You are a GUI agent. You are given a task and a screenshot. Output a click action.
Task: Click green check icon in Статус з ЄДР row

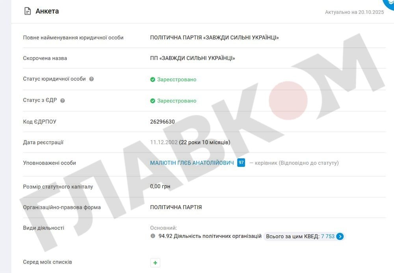tap(152, 101)
